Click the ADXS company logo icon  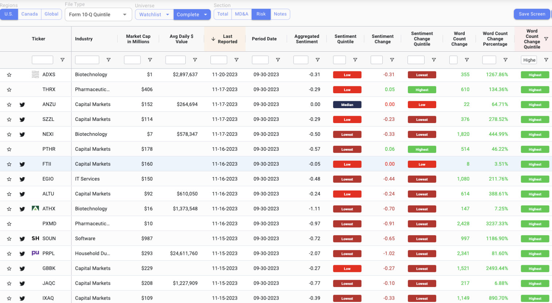point(35,75)
